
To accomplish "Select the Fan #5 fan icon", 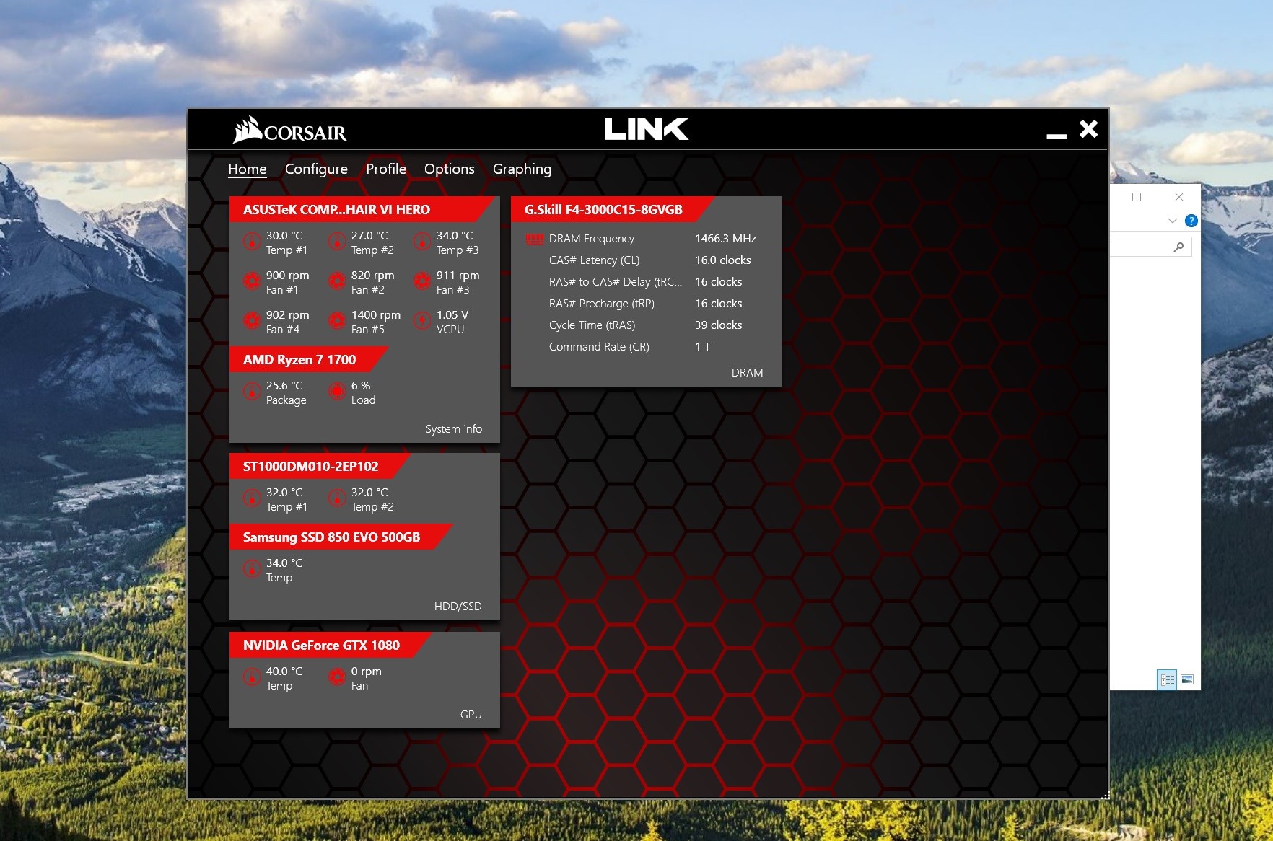I will [x=337, y=321].
